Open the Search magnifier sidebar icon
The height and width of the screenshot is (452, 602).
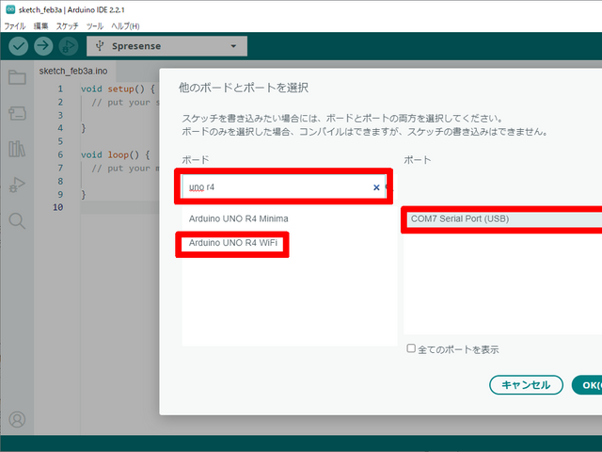(17, 221)
